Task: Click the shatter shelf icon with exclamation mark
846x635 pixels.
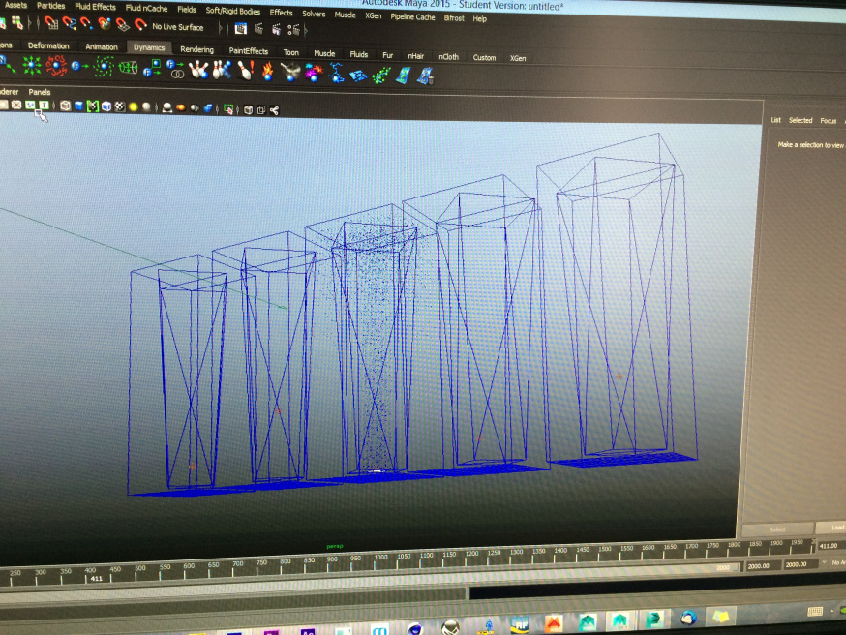Action: point(245,70)
